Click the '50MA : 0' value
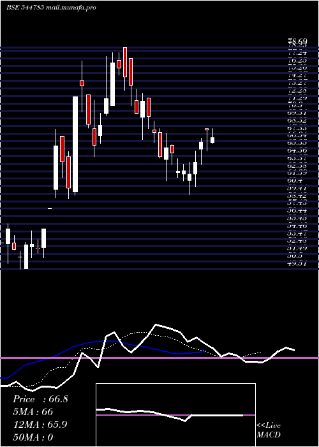The height and width of the screenshot is (447, 319). [33, 437]
